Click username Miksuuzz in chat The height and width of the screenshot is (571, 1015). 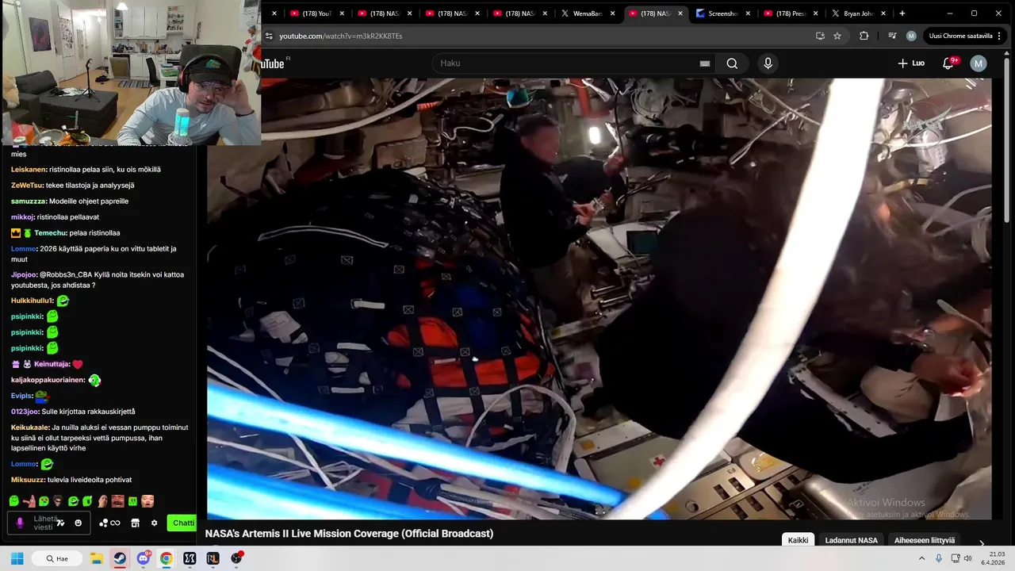[28, 480]
